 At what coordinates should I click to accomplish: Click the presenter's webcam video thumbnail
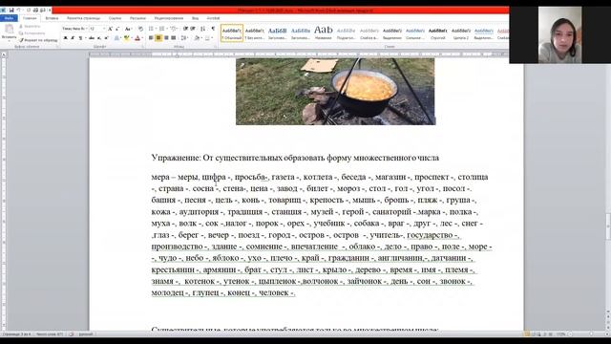pyautogui.click(x=559, y=34)
